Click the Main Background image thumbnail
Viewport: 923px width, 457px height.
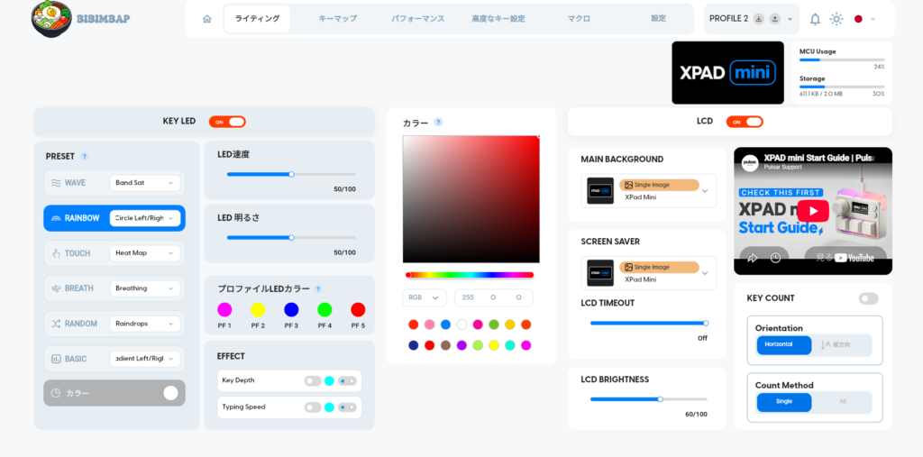pos(600,191)
